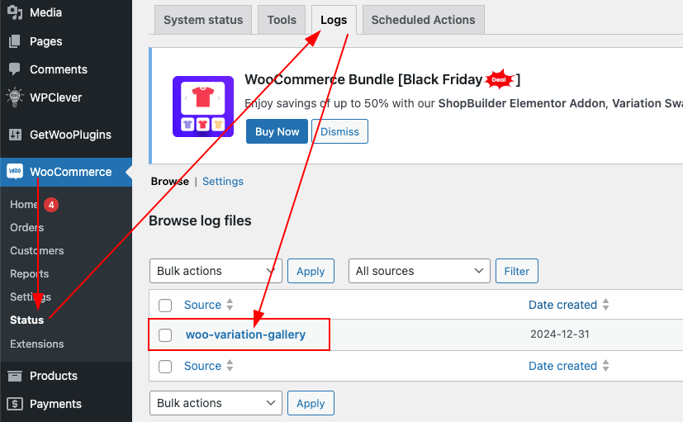Click the Products archive icon
This screenshot has width=683, height=422.
pyautogui.click(x=15, y=376)
